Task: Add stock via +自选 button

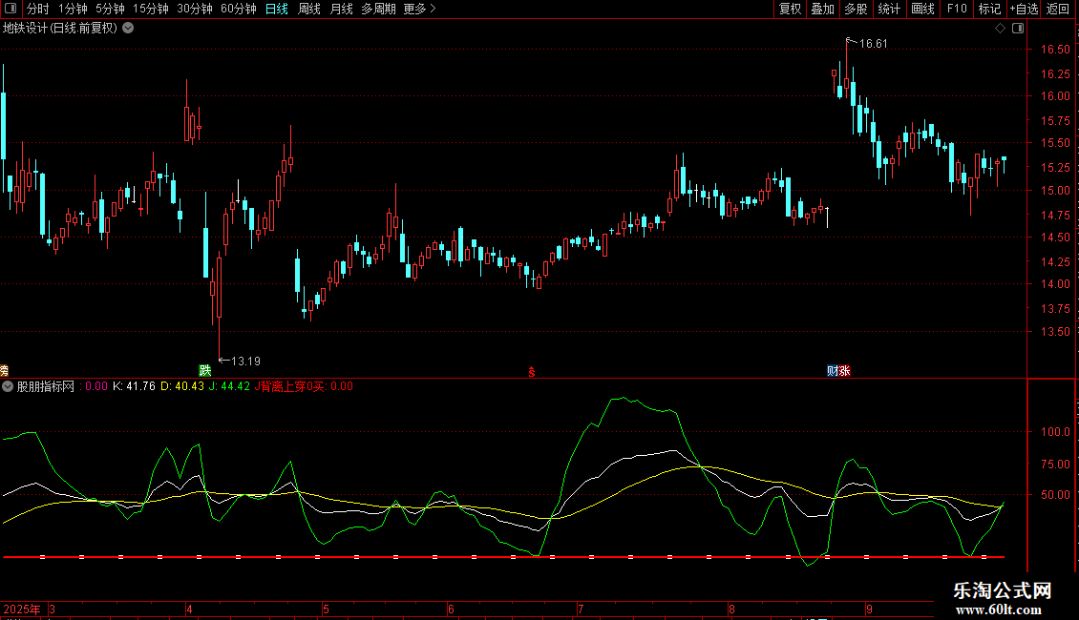Action: click(1024, 9)
